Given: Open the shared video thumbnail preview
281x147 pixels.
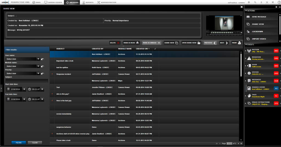Looking at the screenshot, I should [x=224, y=25].
